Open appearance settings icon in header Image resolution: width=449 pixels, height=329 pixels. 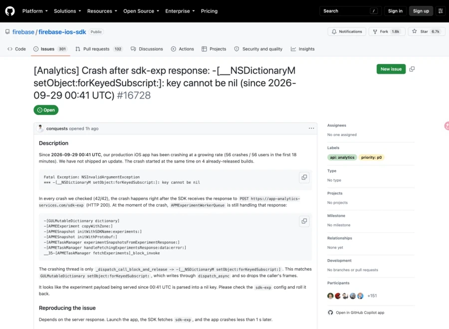click(441, 11)
